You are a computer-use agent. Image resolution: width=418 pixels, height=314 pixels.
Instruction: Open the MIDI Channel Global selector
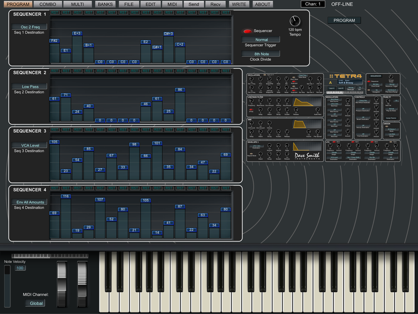36,303
